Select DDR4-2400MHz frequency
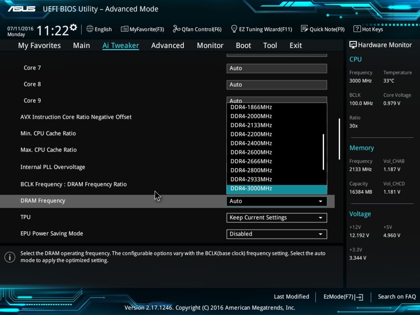The height and width of the screenshot is (315, 420). pos(276,143)
